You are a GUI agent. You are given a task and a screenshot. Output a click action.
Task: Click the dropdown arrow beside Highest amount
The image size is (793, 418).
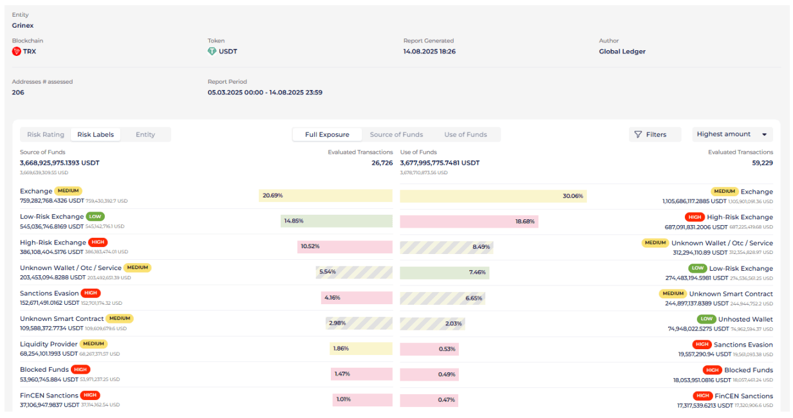pyautogui.click(x=764, y=134)
